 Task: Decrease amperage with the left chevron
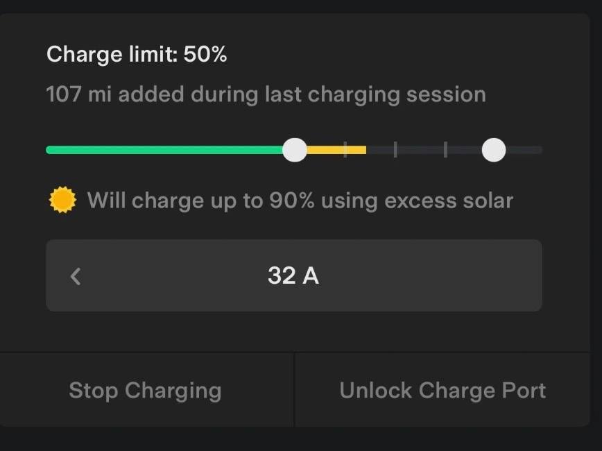coord(76,276)
